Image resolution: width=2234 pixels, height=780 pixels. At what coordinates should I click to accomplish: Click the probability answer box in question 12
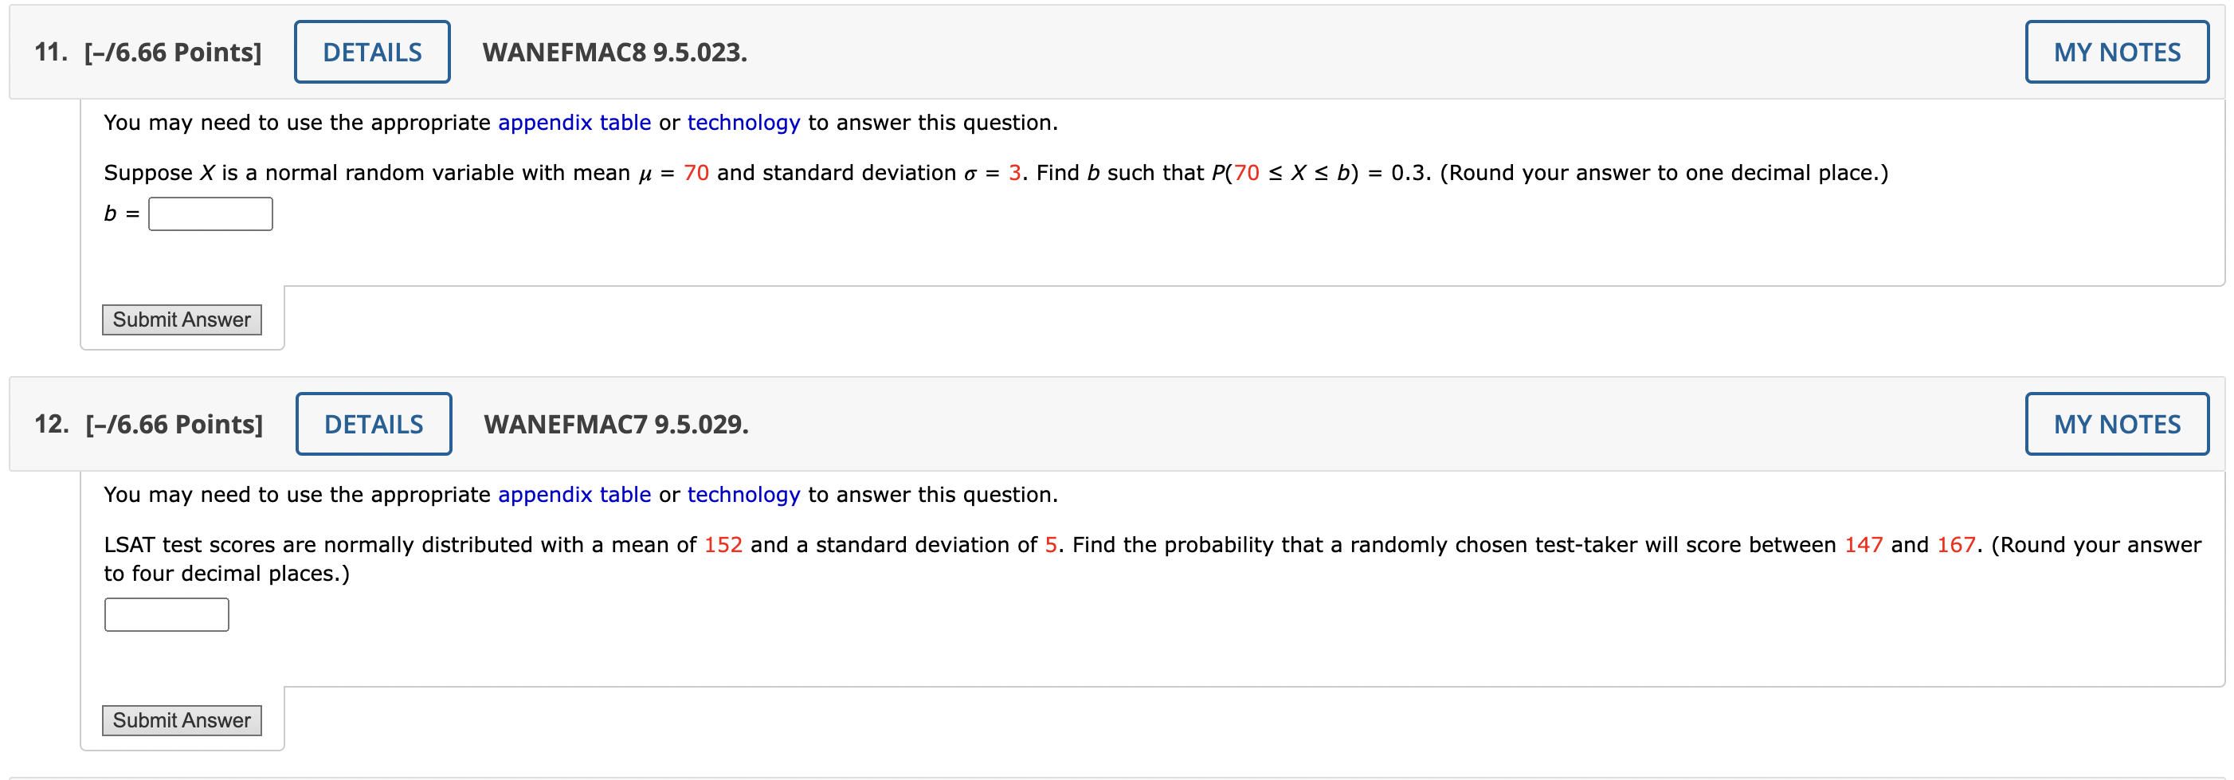coord(166,613)
